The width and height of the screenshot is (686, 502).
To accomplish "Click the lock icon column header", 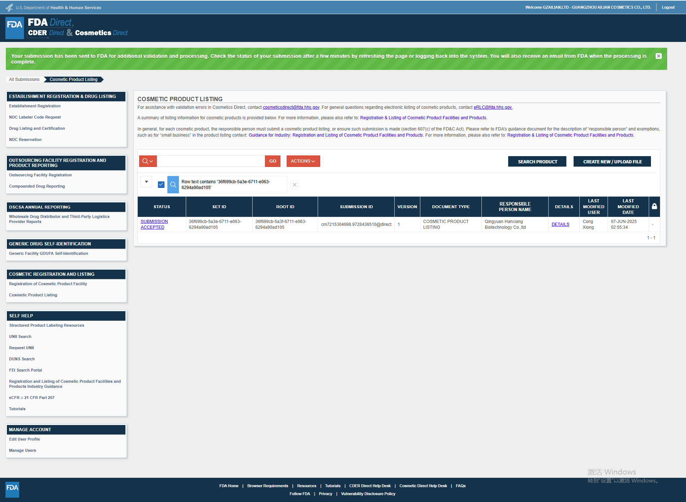I will point(654,206).
